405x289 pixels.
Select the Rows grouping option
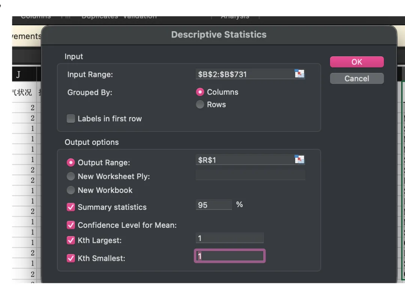point(200,105)
